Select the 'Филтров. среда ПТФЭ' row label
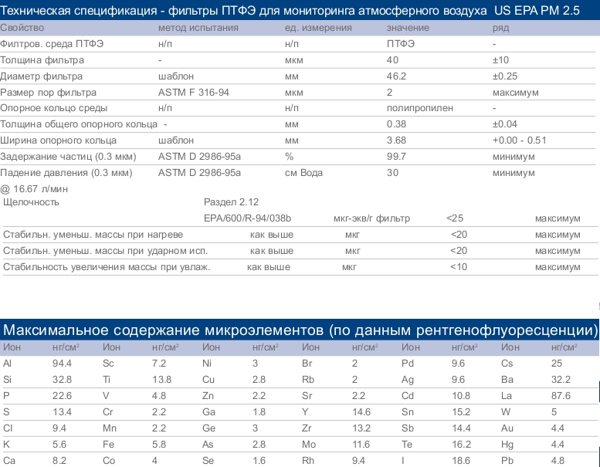This screenshot has width=600, height=467. click(52, 44)
